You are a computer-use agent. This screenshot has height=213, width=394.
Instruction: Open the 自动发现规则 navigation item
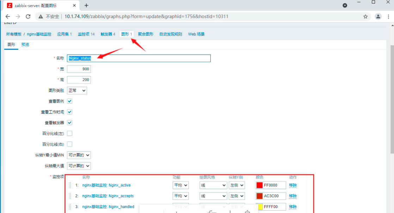[171, 34]
